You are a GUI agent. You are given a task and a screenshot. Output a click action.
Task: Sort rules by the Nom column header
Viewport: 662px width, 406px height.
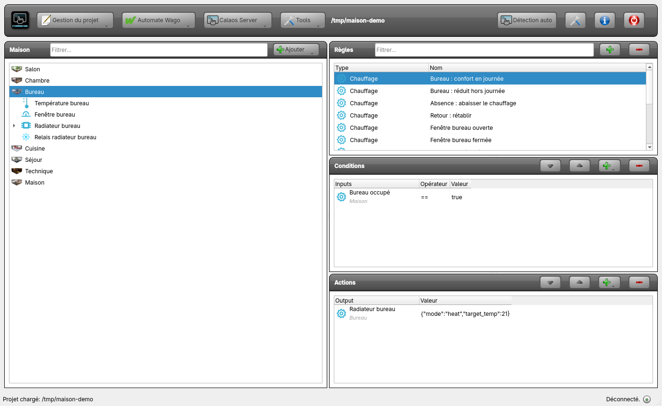tap(537, 68)
